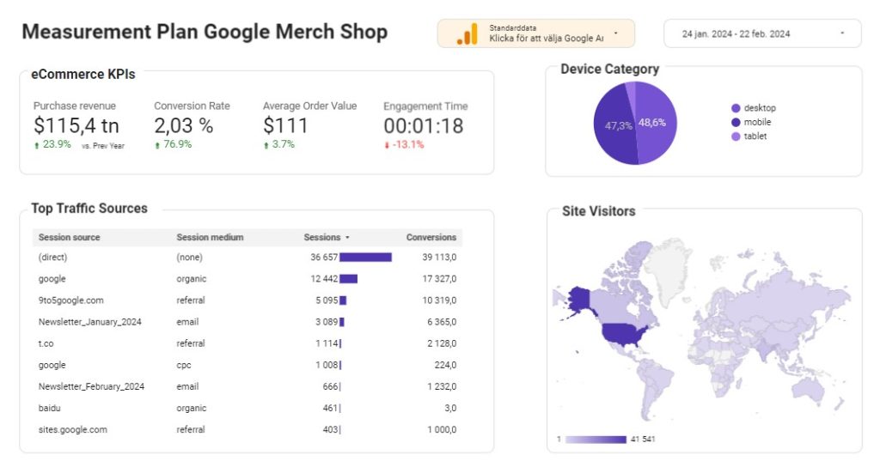
Task: Click the eCommerce KPIs title
Action: (x=83, y=75)
